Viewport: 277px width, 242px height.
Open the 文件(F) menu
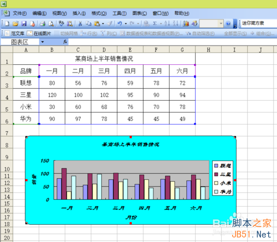(20, 13)
